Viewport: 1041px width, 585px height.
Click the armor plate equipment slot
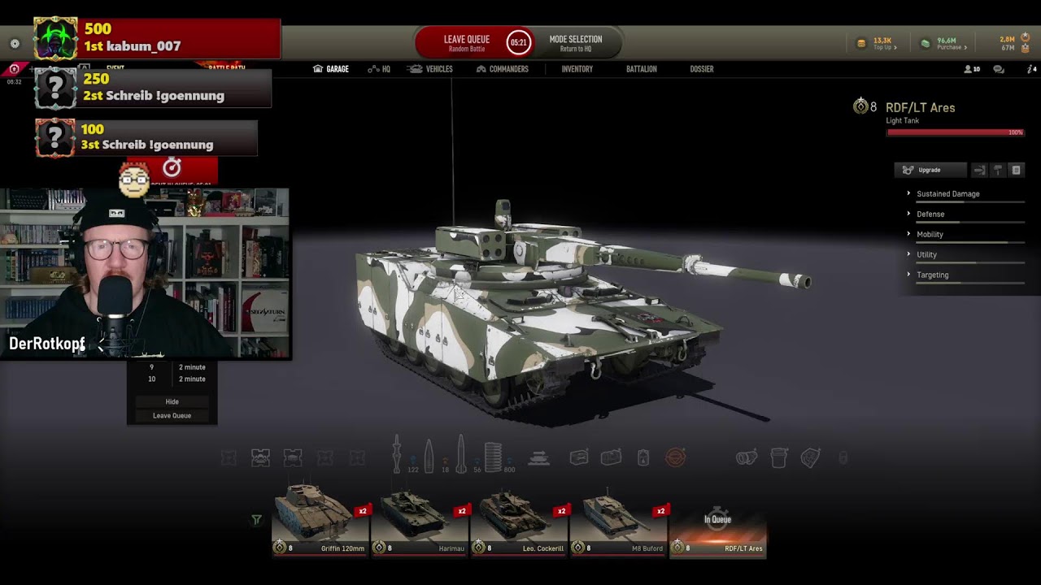(810, 458)
